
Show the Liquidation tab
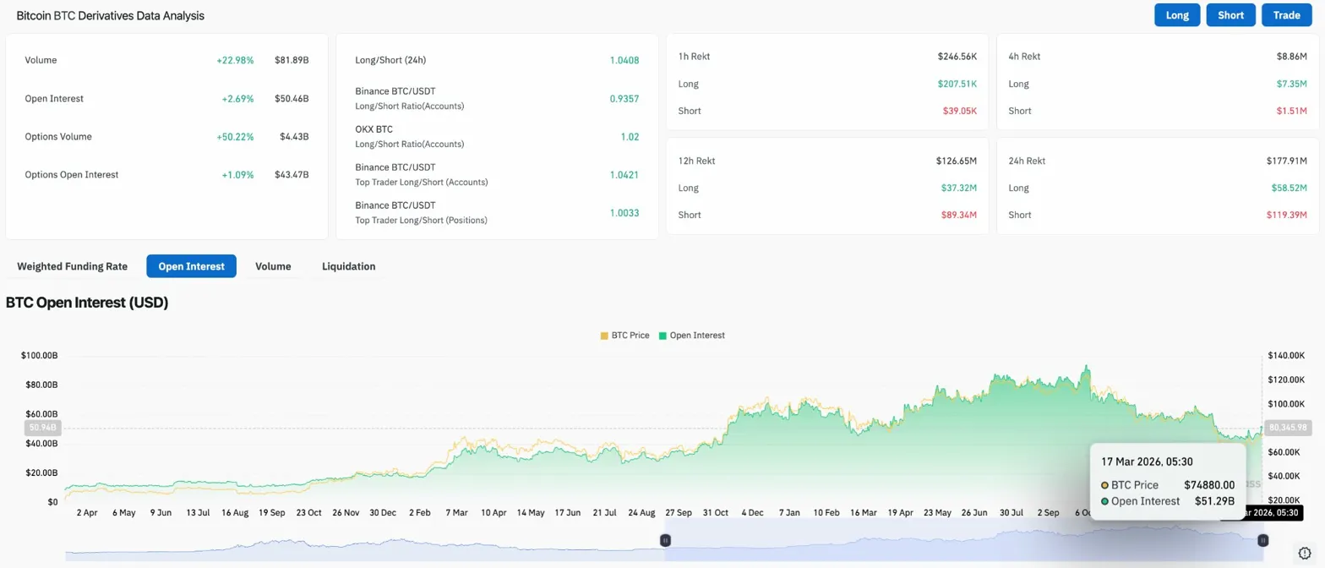[x=348, y=266]
